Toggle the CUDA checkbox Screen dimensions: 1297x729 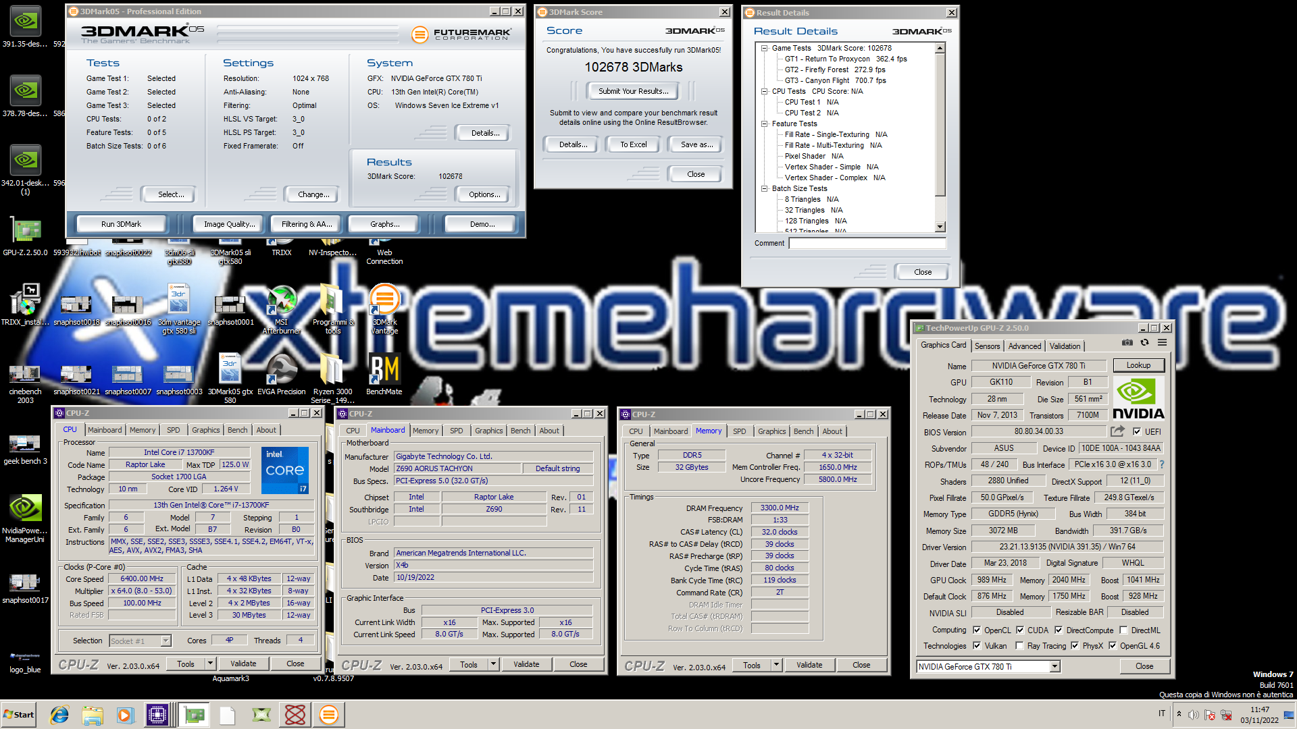click(1019, 630)
